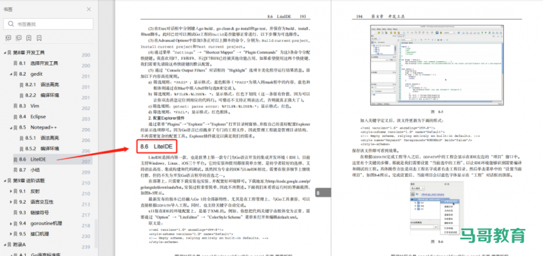Click the page 193 header 8.6 LiteIDE 193

tap(287, 16)
